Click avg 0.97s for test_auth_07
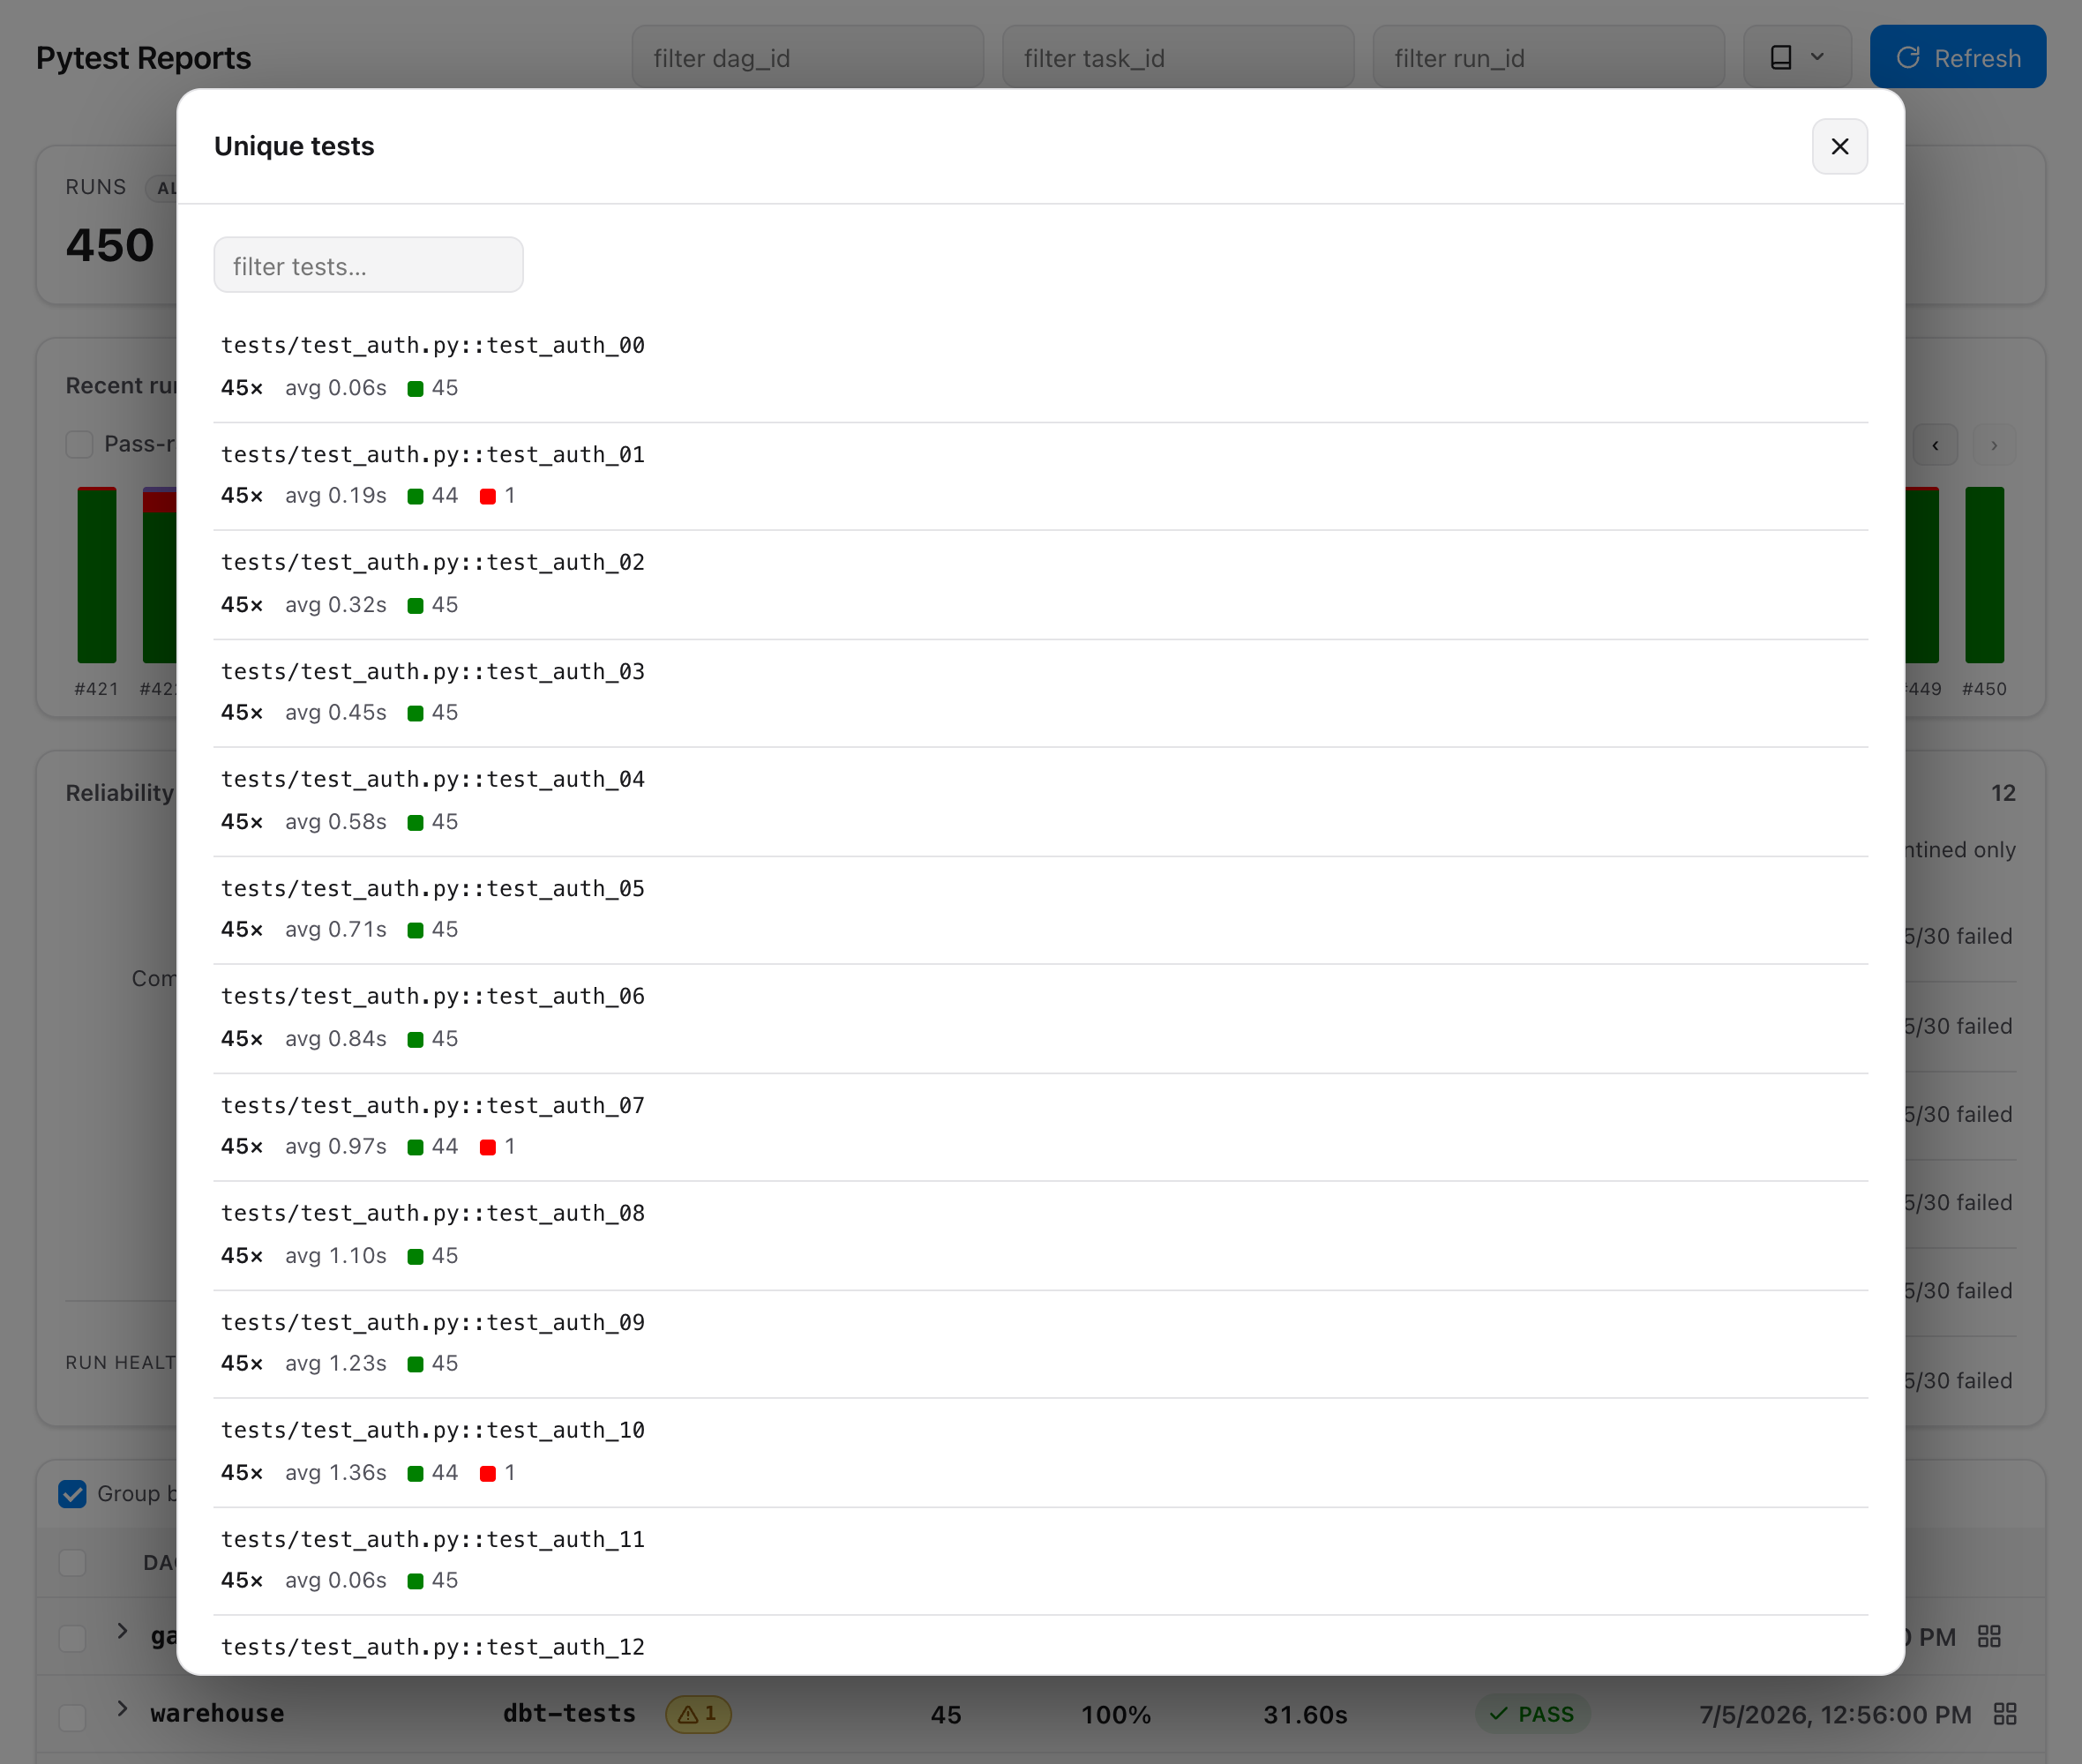The height and width of the screenshot is (1764, 2082). point(336,1147)
